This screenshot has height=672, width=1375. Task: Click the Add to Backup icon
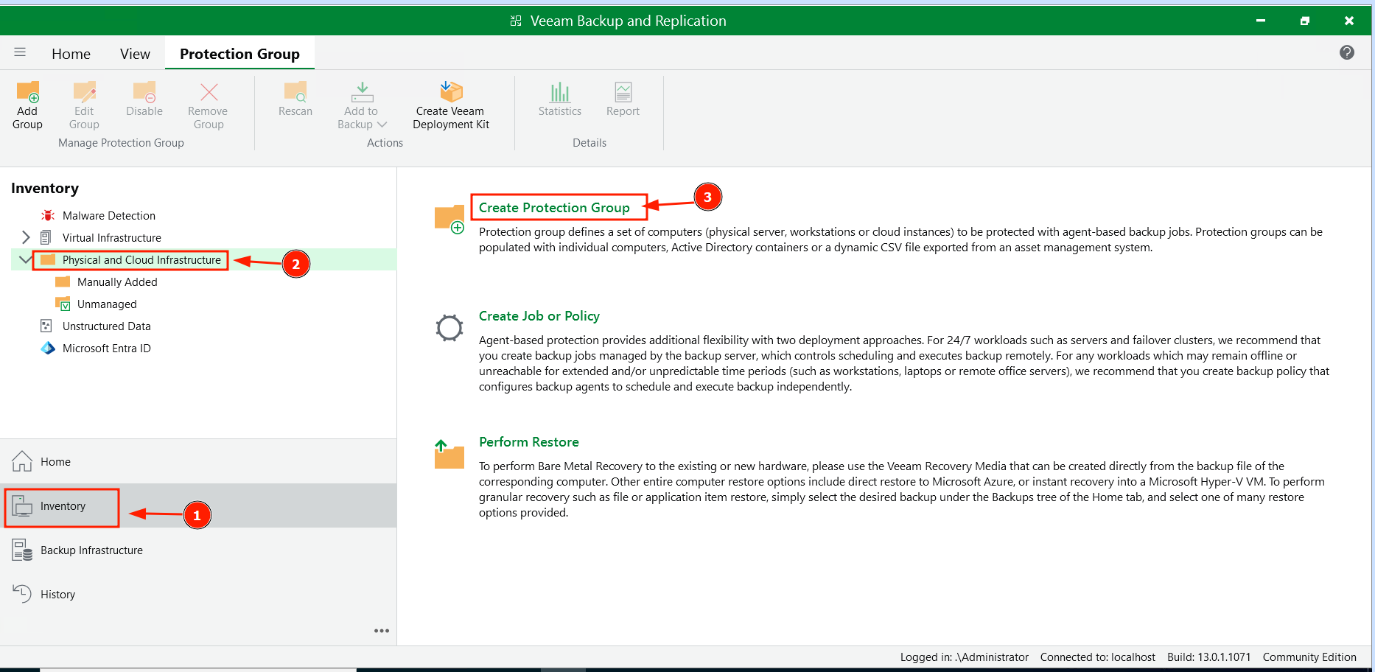tap(362, 92)
